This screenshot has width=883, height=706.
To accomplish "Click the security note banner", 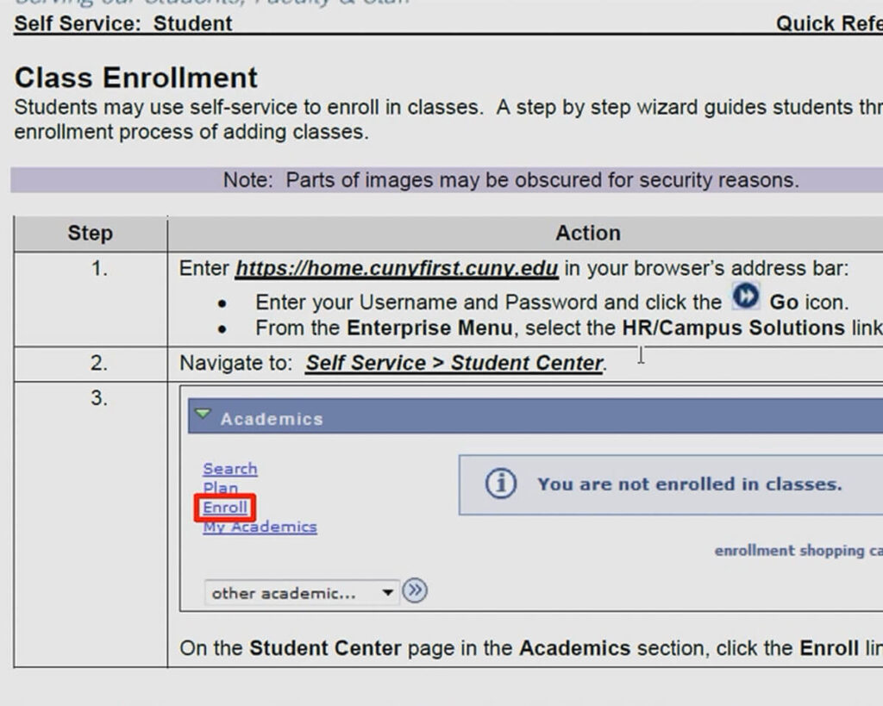I will pos(510,180).
